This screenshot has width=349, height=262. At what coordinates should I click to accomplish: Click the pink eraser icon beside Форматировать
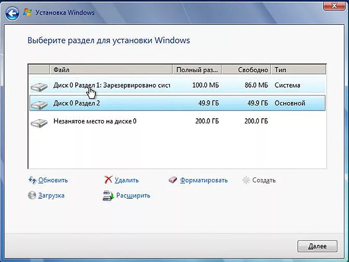click(x=173, y=180)
